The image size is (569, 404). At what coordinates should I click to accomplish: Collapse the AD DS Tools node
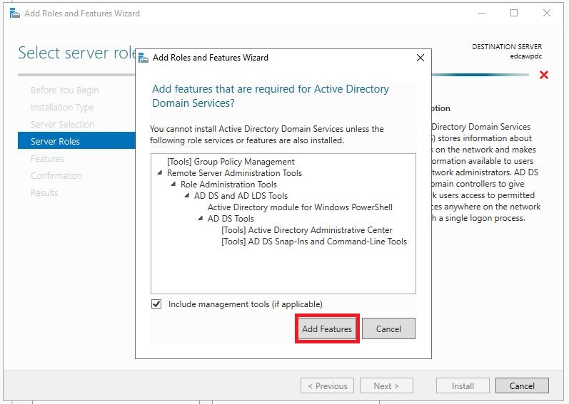[x=201, y=219]
